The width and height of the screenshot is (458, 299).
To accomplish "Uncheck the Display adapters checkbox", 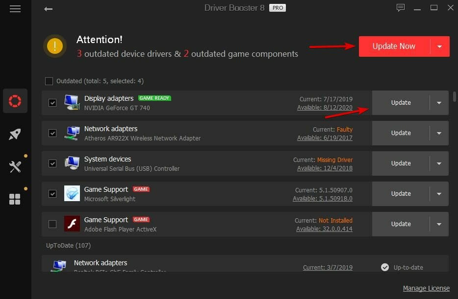I will tap(52, 103).
